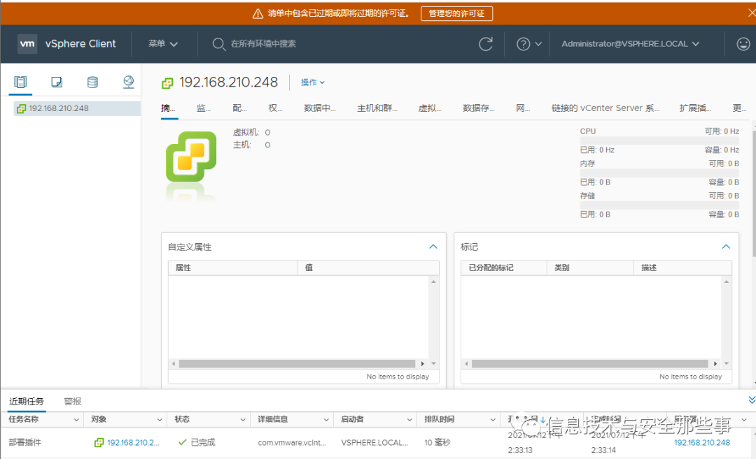
Task: Open the Hosts and Clusters inventory view
Action: click(x=20, y=82)
